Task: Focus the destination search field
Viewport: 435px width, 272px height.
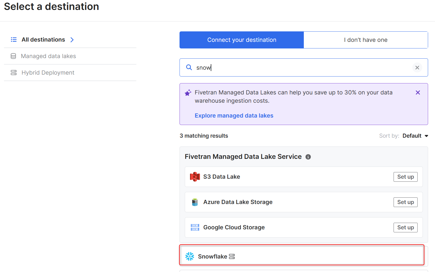Action: tap(304, 67)
